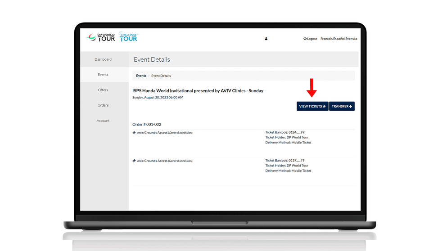
Task: Switch the language to Français
Action: (327, 39)
